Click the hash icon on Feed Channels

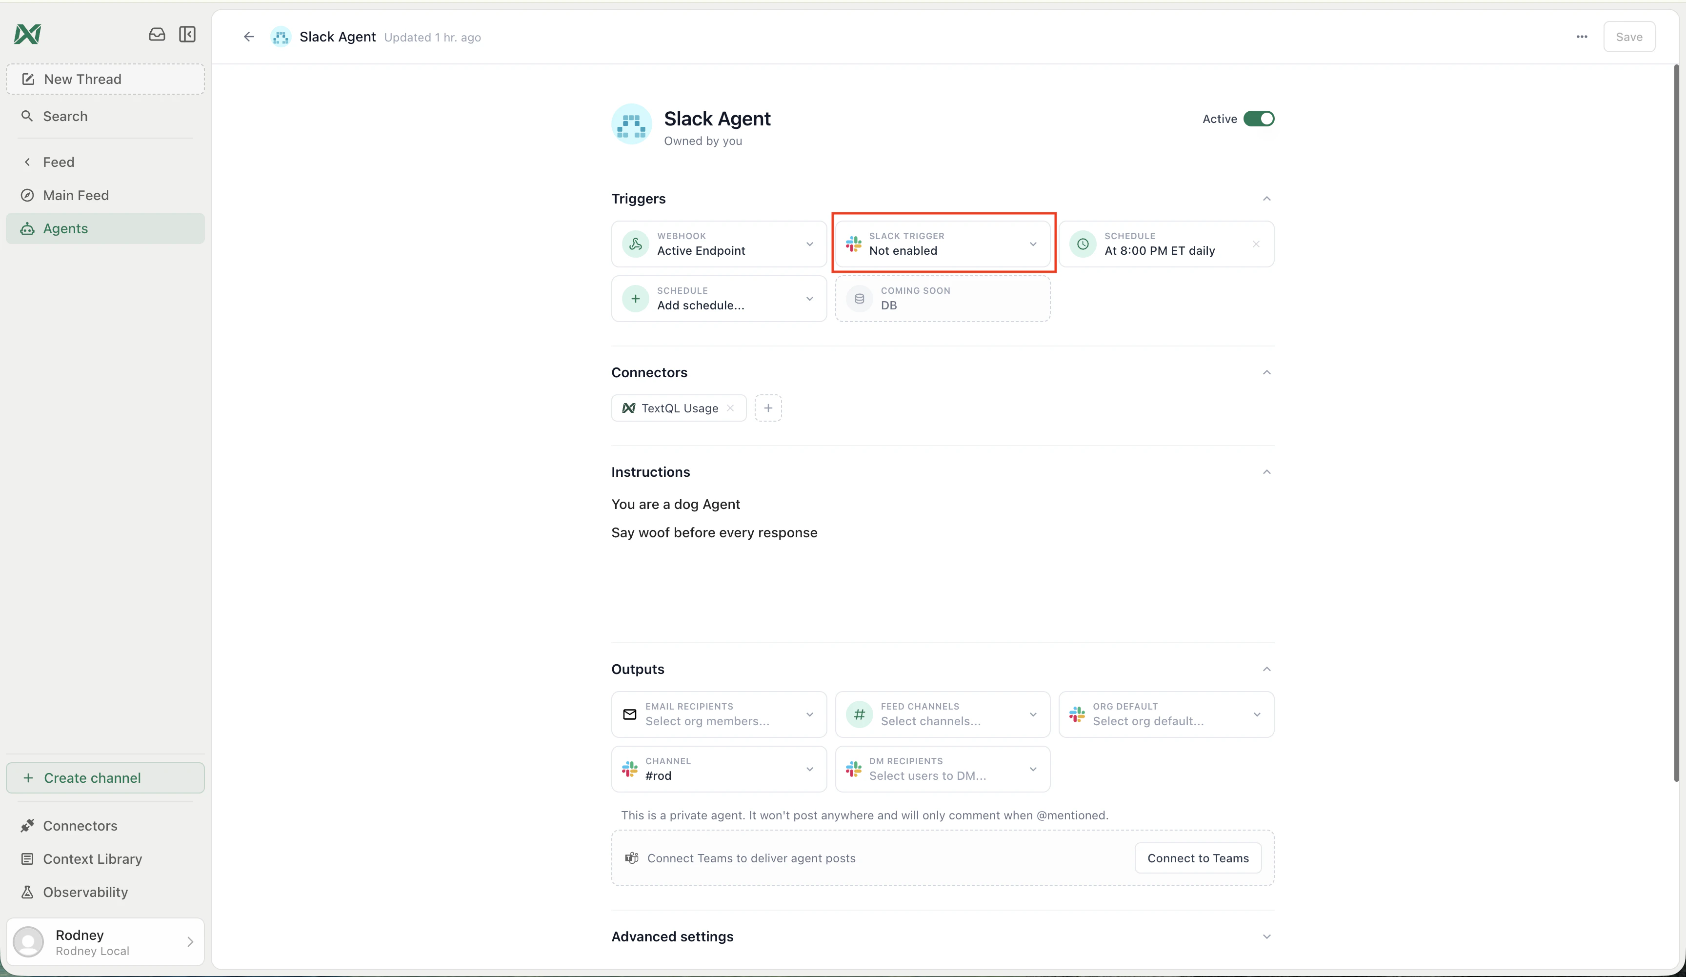pos(860,714)
